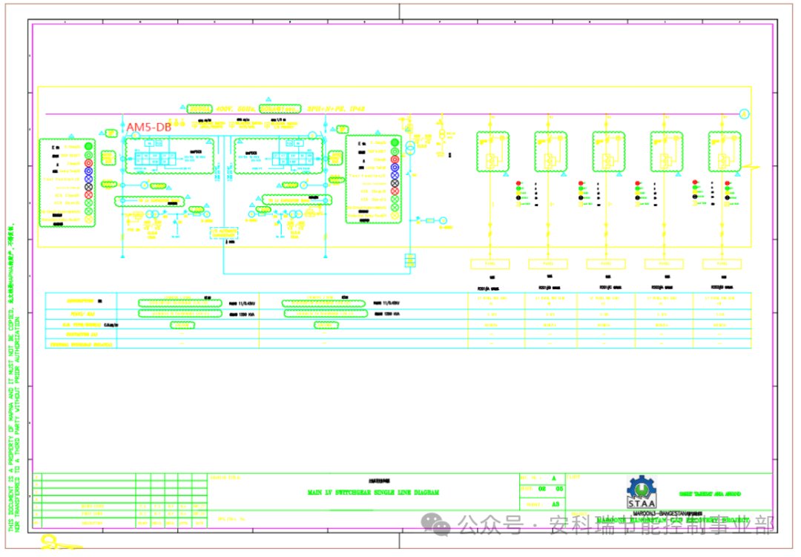This screenshot has height=557, width=801.
Task: Click the THERMAL OVERLOAD RELAY(A) row header
Action: click(82, 345)
